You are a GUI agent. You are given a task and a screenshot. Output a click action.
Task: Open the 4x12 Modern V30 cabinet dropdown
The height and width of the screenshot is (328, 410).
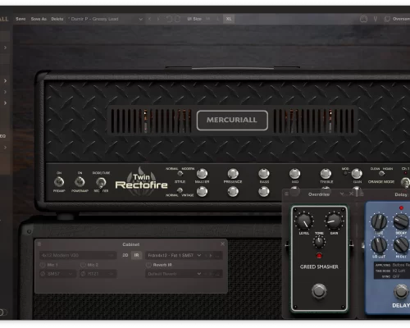click(x=77, y=255)
